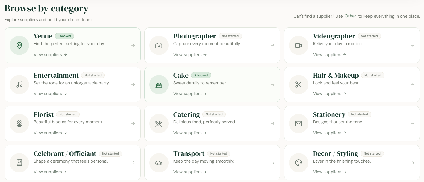
Task: Click 'Sweet details to remember.' text
Action: pos(200,83)
